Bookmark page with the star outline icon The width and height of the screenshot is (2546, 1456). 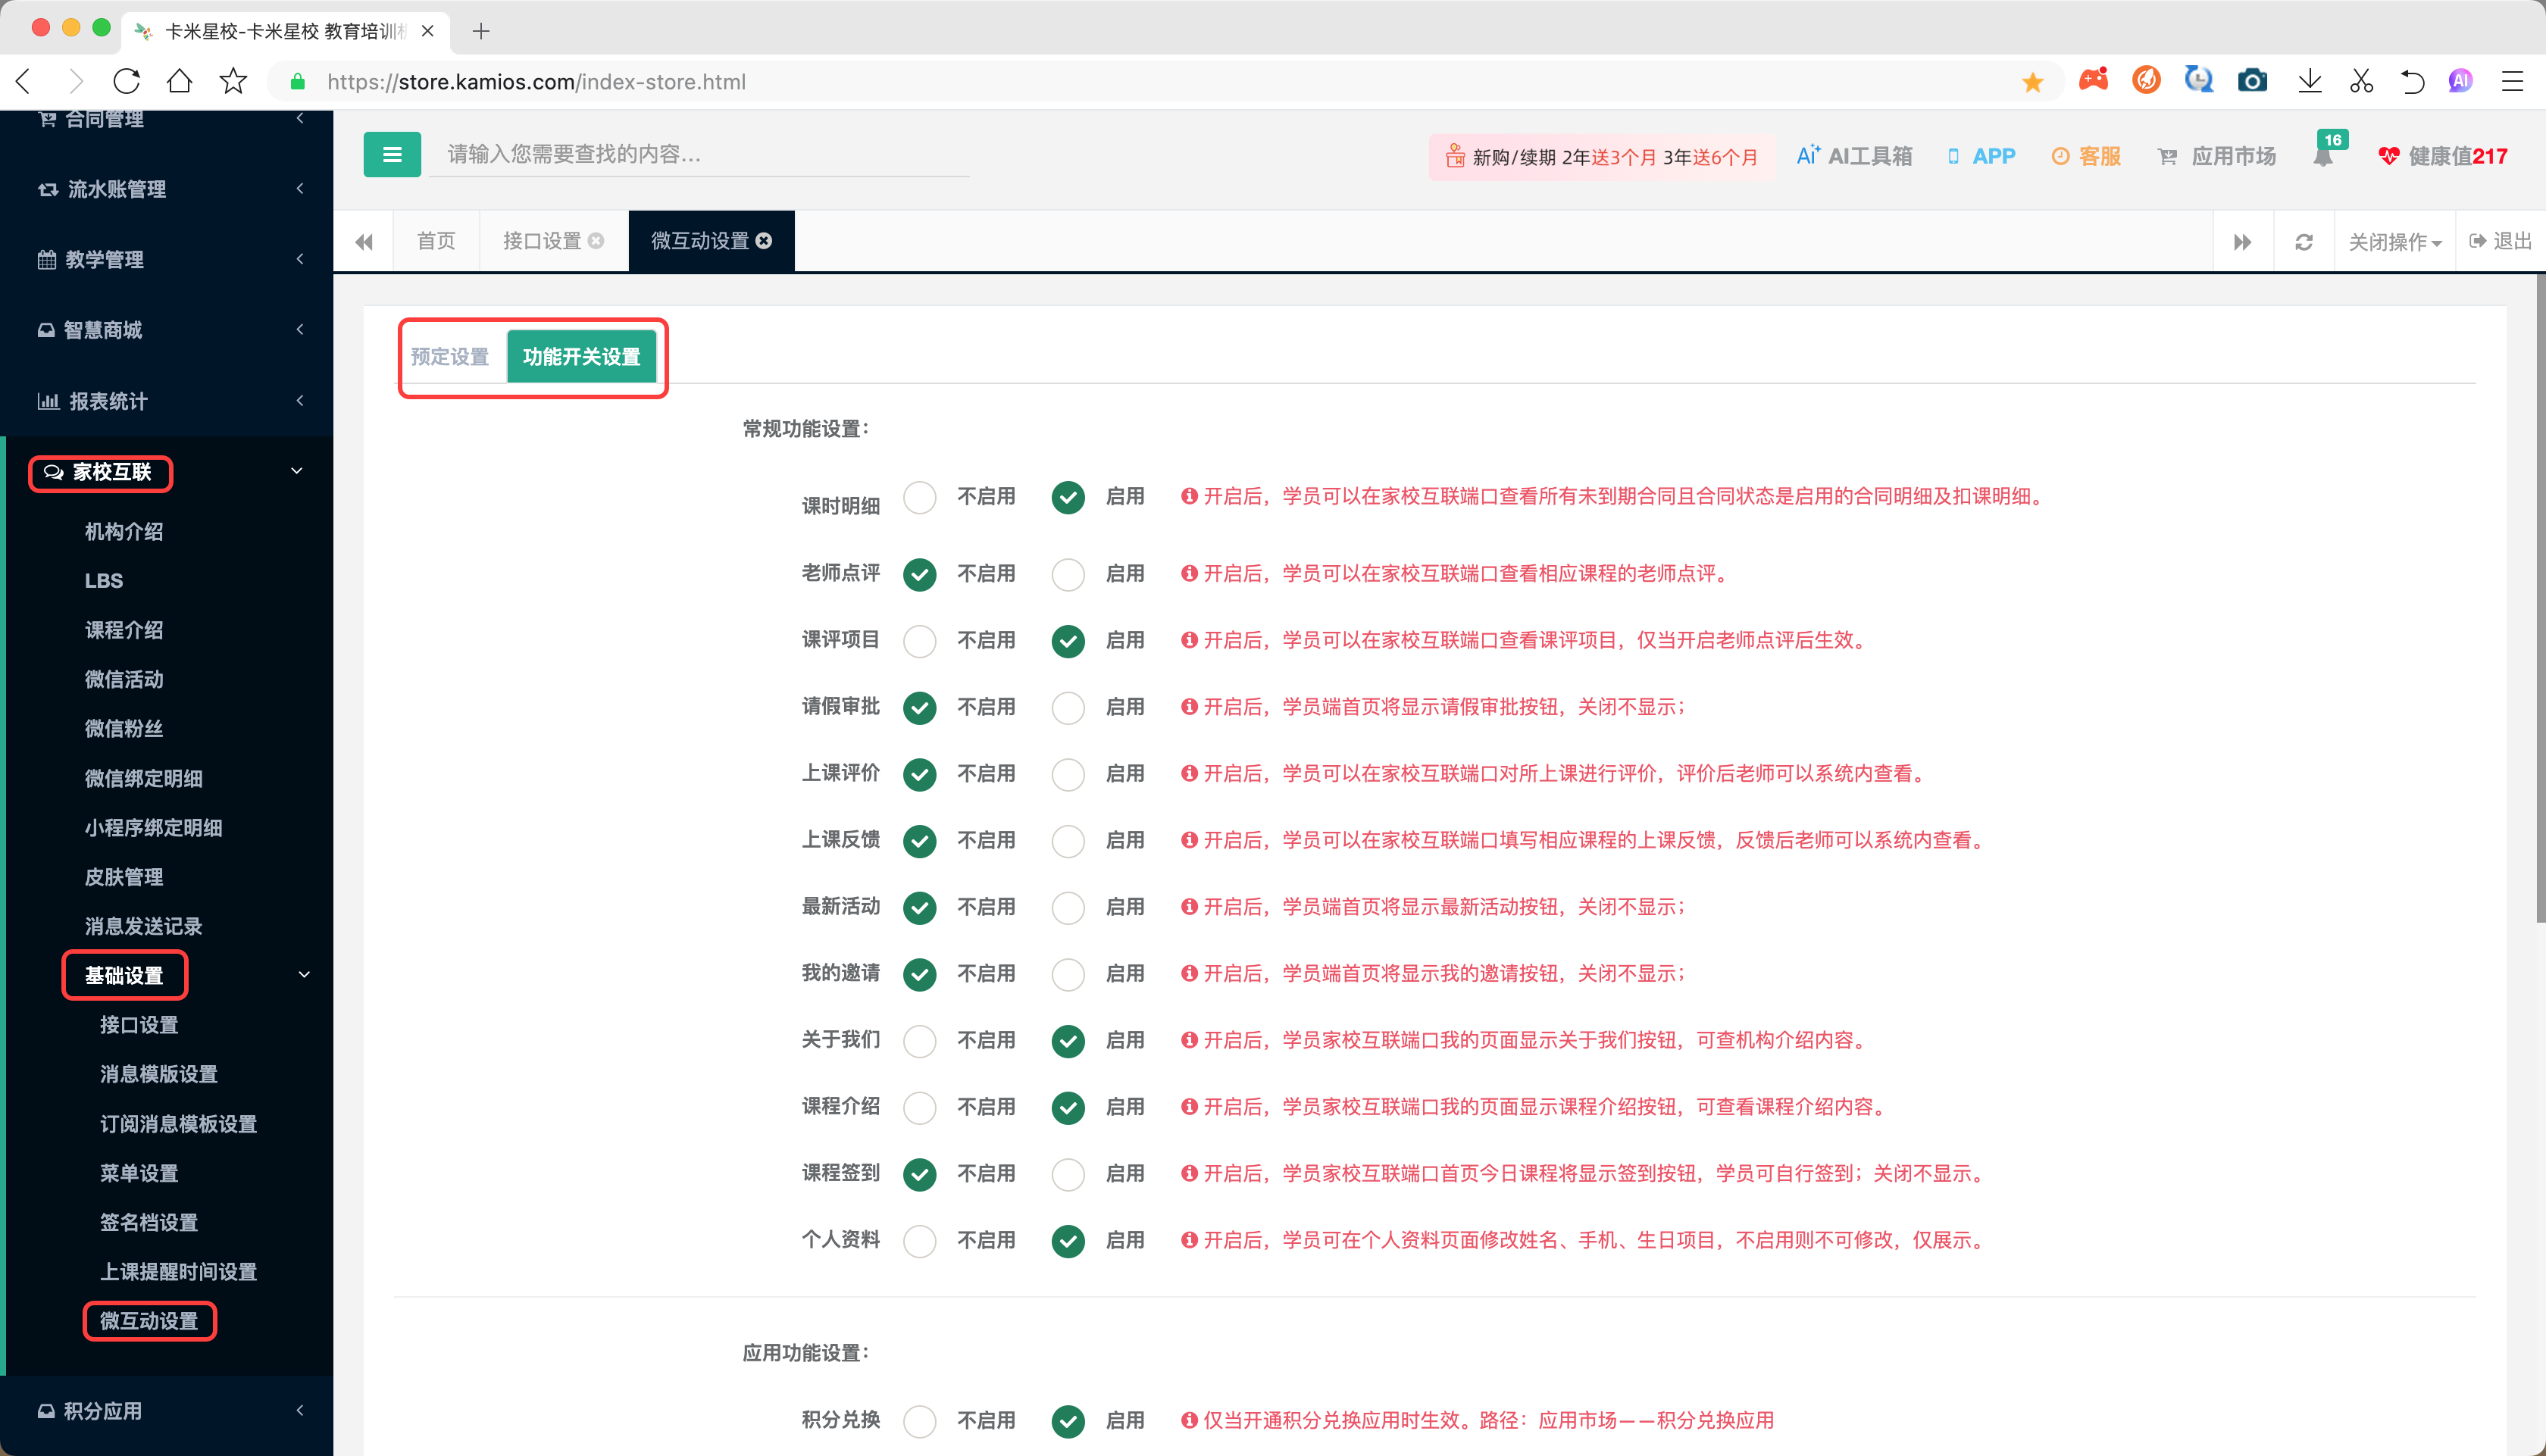coord(233,81)
